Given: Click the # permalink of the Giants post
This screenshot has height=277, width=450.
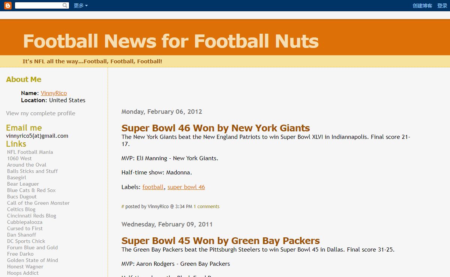Looking at the screenshot, I should 123,207.
